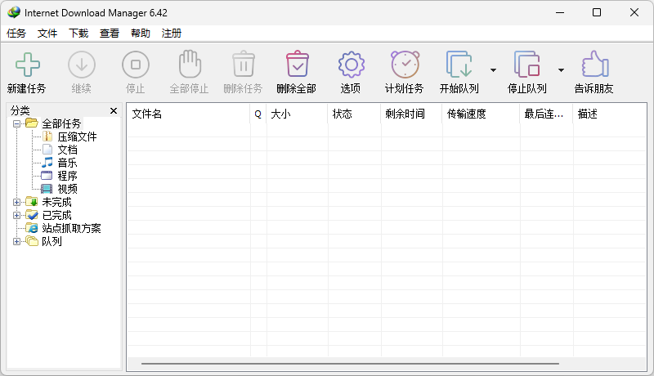Screen dimensions: 654x376
Task: Select the 全部任务 open folder icon
Action: pos(32,123)
